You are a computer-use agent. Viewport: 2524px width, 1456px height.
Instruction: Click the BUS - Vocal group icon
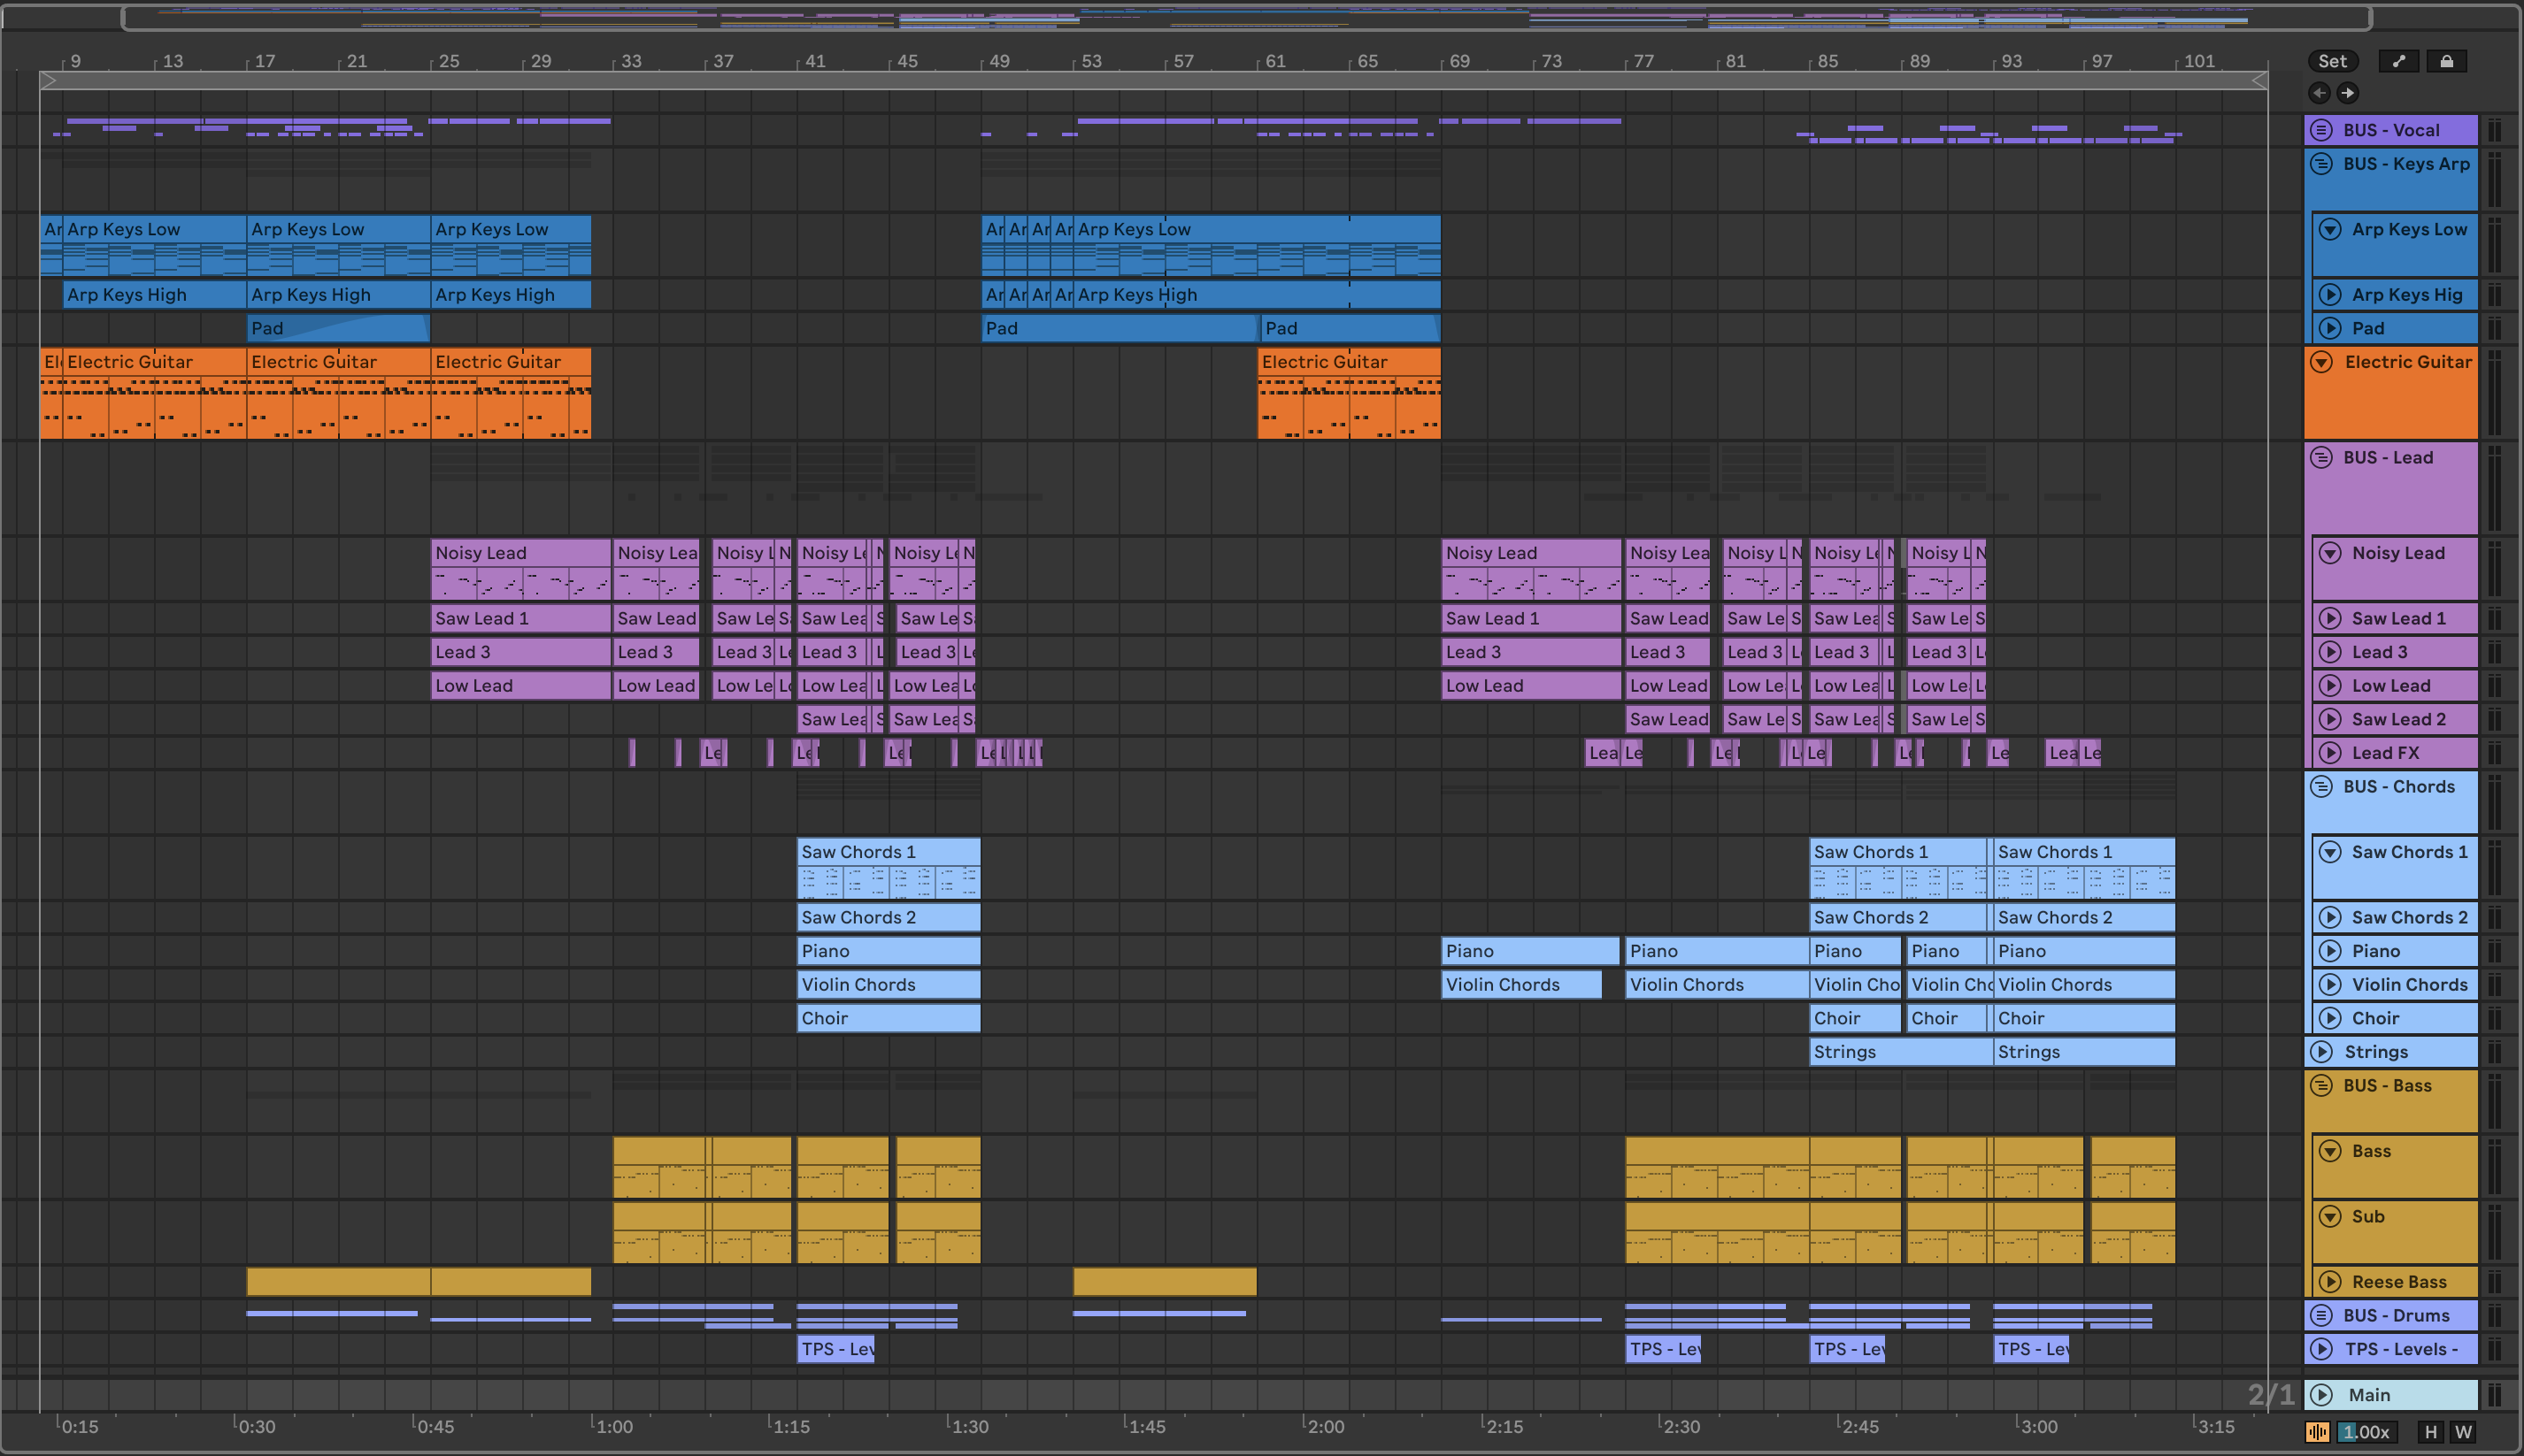[2321, 130]
